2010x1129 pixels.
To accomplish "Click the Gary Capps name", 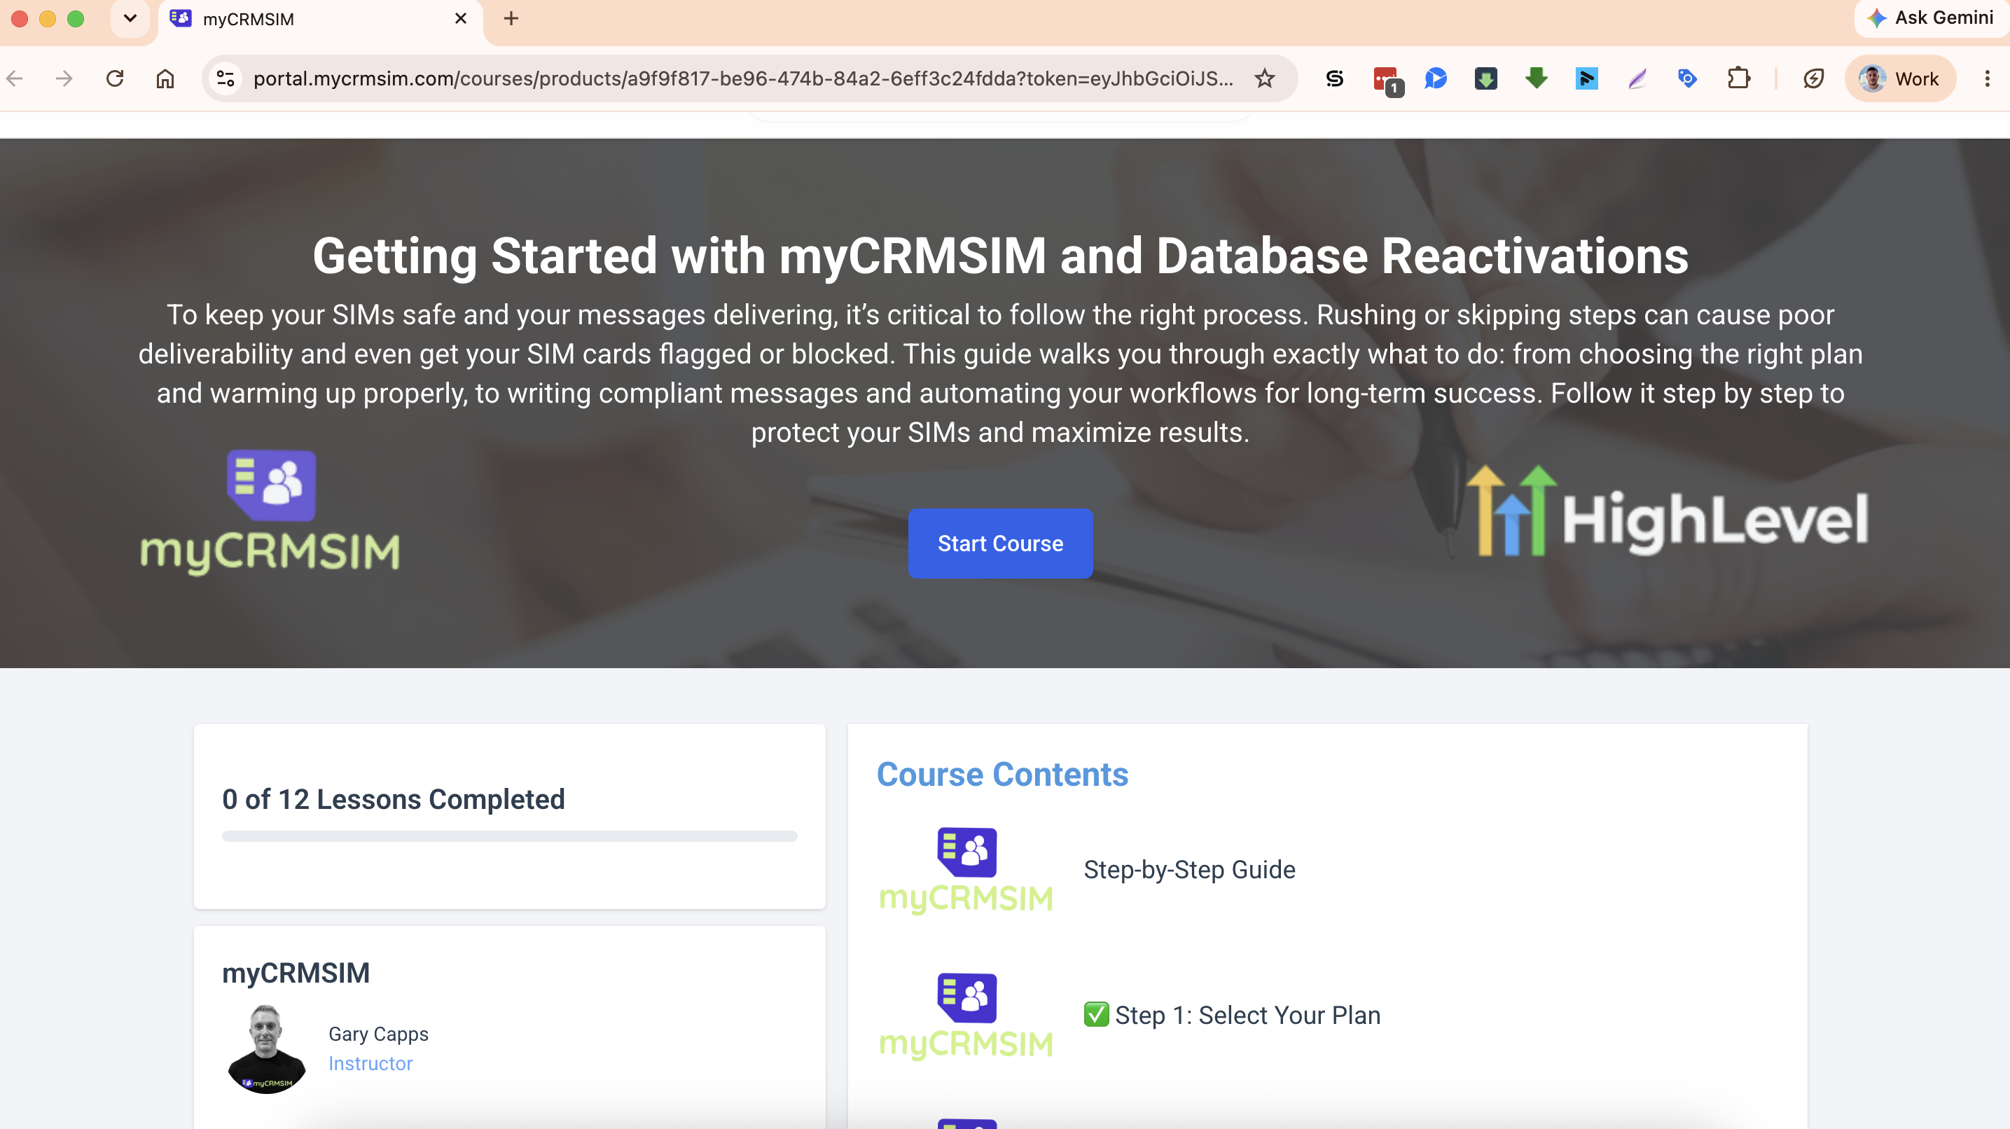I will point(378,1034).
